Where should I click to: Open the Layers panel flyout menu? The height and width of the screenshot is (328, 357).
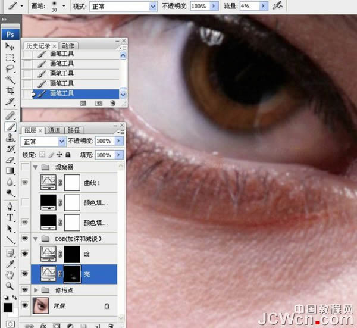(x=121, y=132)
